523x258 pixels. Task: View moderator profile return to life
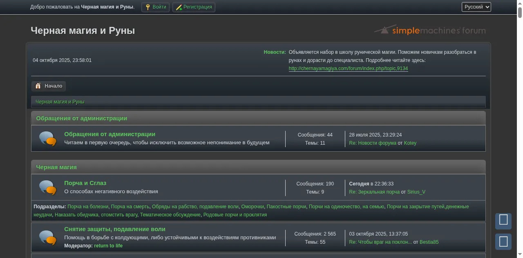coord(108,246)
